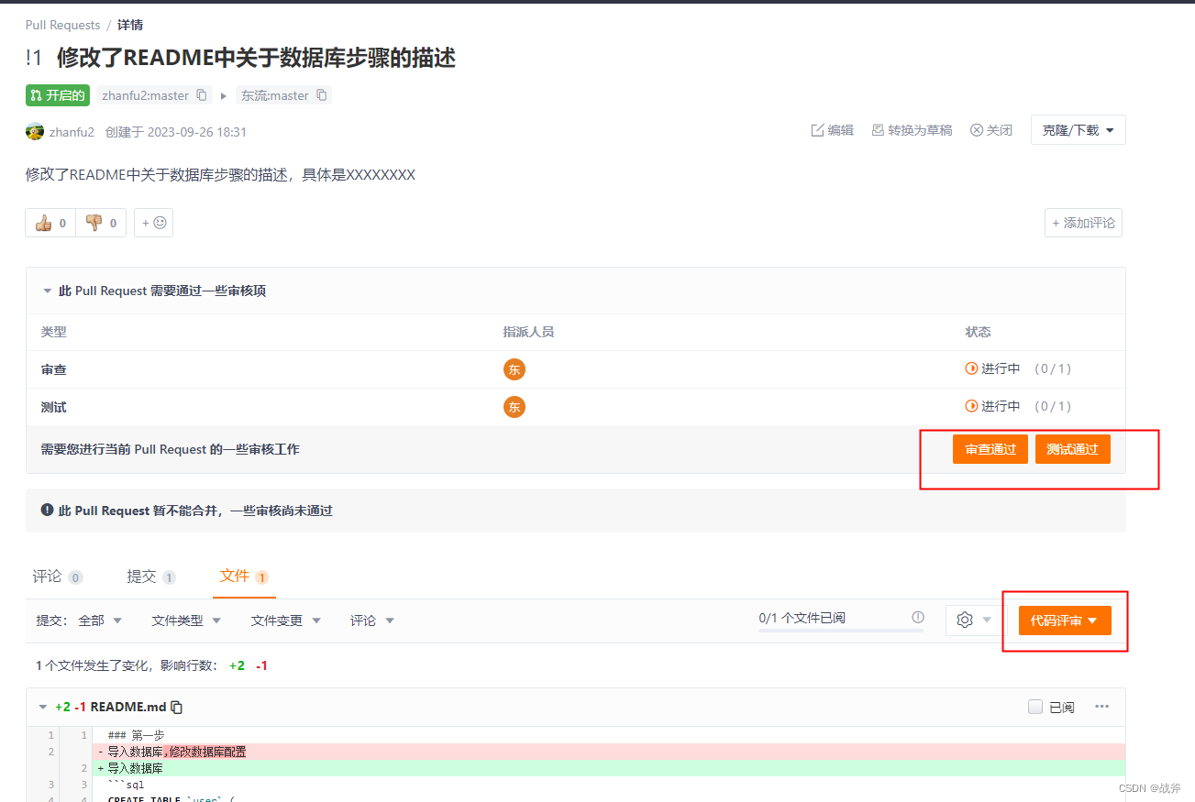Give a thumbs up reaction
The height and width of the screenshot is (802, 1195).
50,223
